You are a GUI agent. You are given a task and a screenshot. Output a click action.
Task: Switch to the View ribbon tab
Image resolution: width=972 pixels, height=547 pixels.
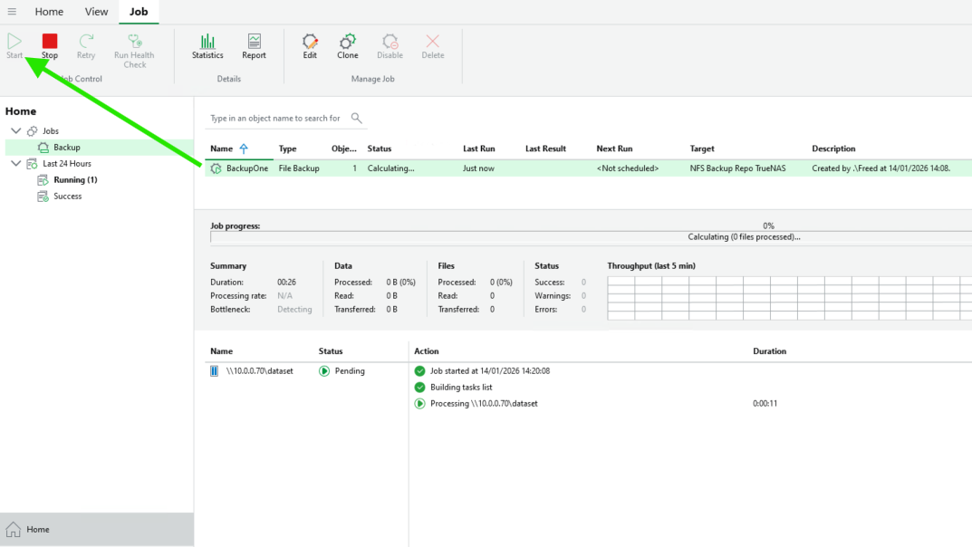(96, 12)
